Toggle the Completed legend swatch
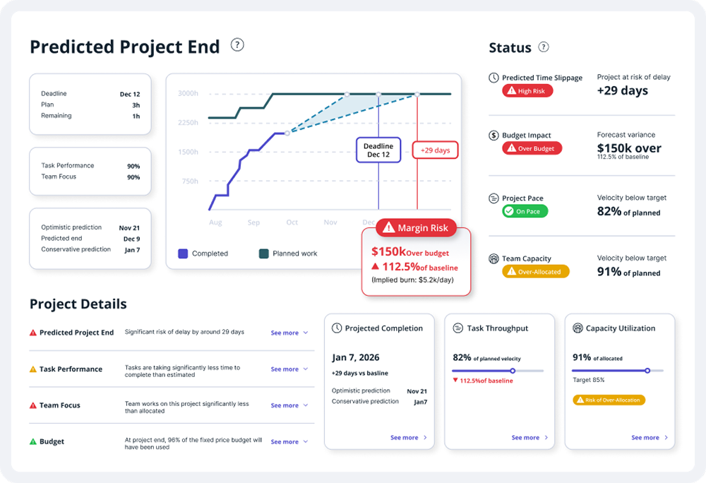This screenshot has width=706, height=483. (x=183, y=254)
